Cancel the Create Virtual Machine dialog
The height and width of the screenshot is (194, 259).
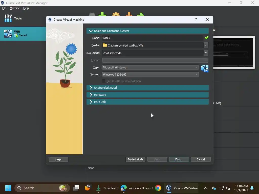201,159
